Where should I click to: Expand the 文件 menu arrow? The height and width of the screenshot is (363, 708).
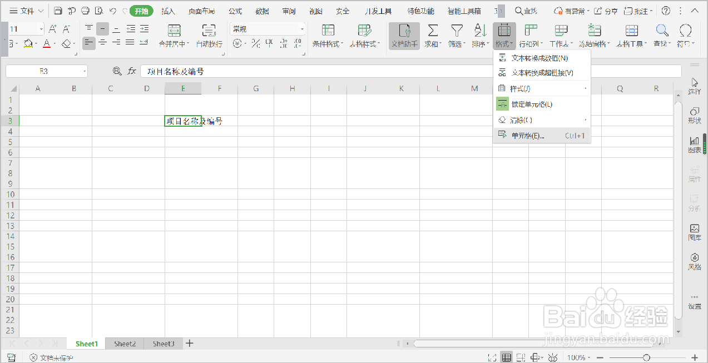point(41,11)
